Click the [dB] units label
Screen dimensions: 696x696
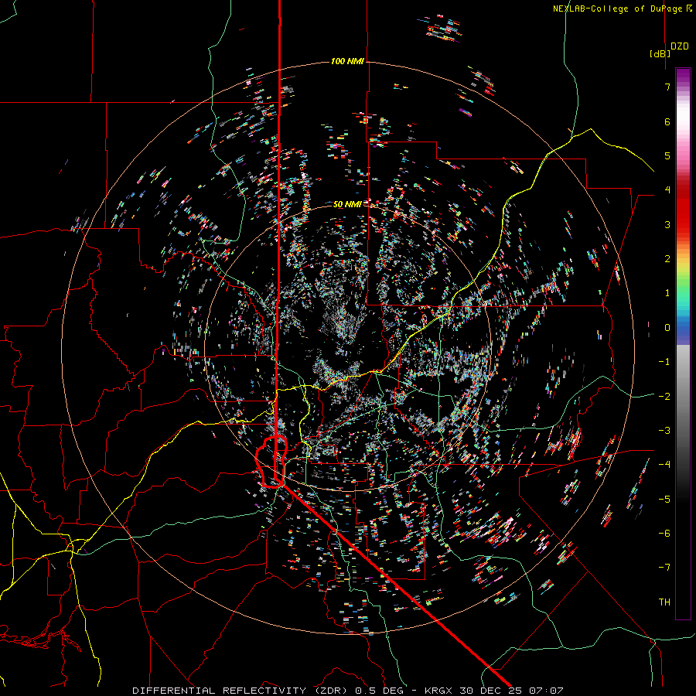click(x=660, y=53)
